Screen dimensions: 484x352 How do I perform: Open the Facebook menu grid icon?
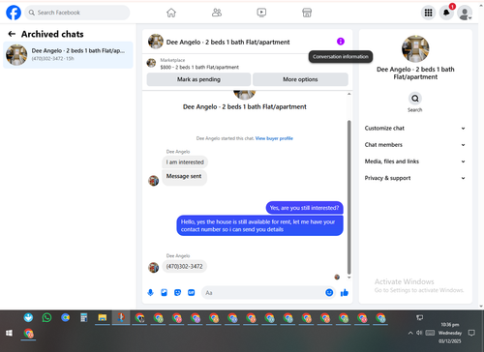428,13
